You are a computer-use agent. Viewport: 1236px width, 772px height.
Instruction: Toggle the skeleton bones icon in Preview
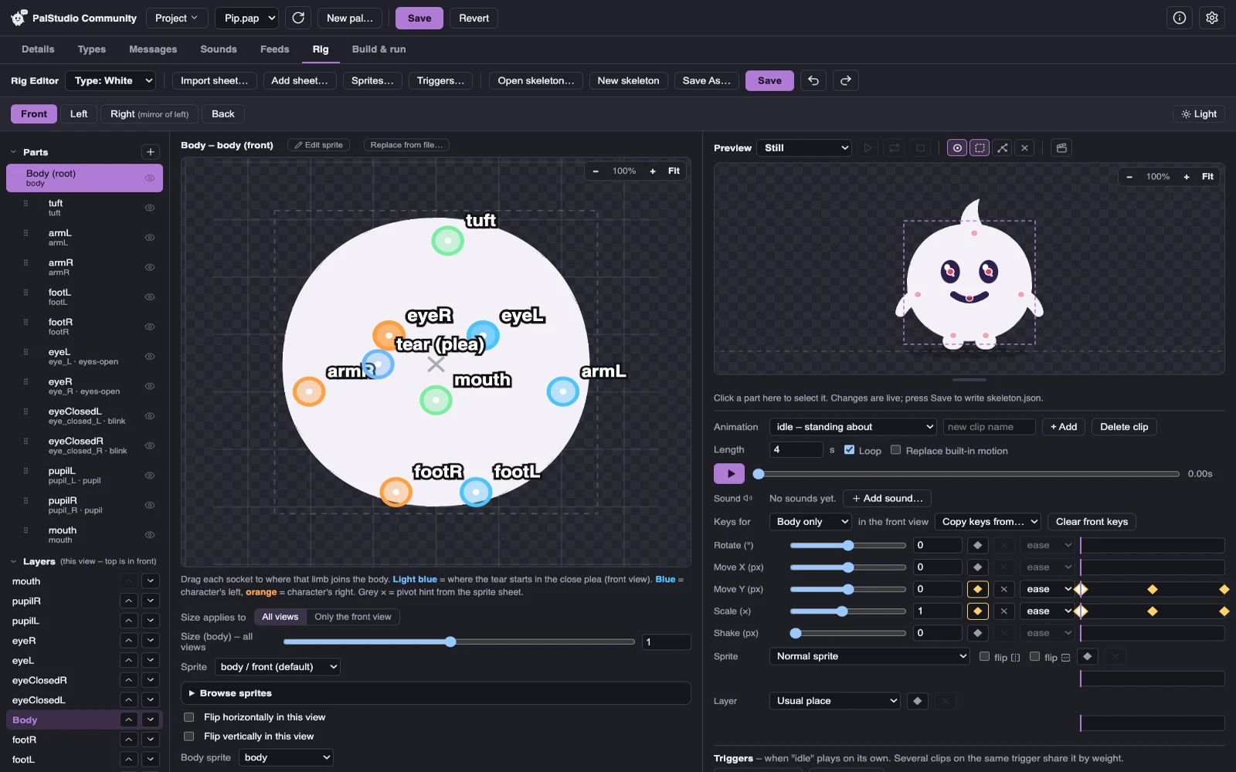click(x=1002, y=147)
